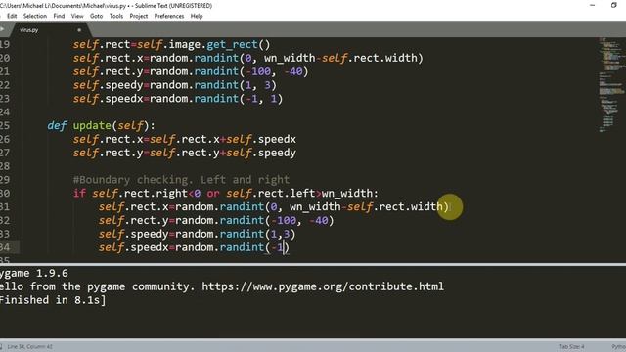Open the Find menu
Screen dimensions: 626x352
pos(59,16)
